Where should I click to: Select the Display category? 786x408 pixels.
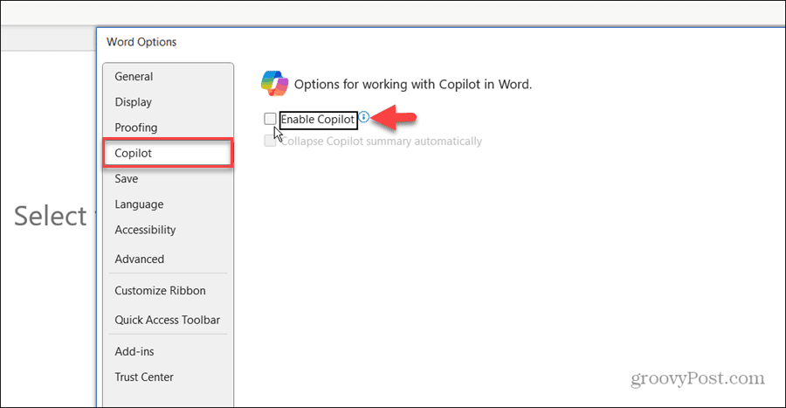pyautogui.click(x=168, y=102)
